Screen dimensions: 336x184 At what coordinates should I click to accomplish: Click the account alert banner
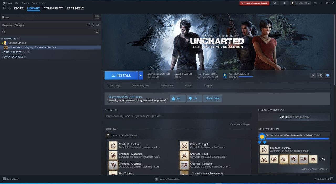click(254, 3)
